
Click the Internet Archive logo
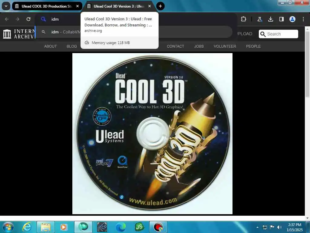(19, 34)
